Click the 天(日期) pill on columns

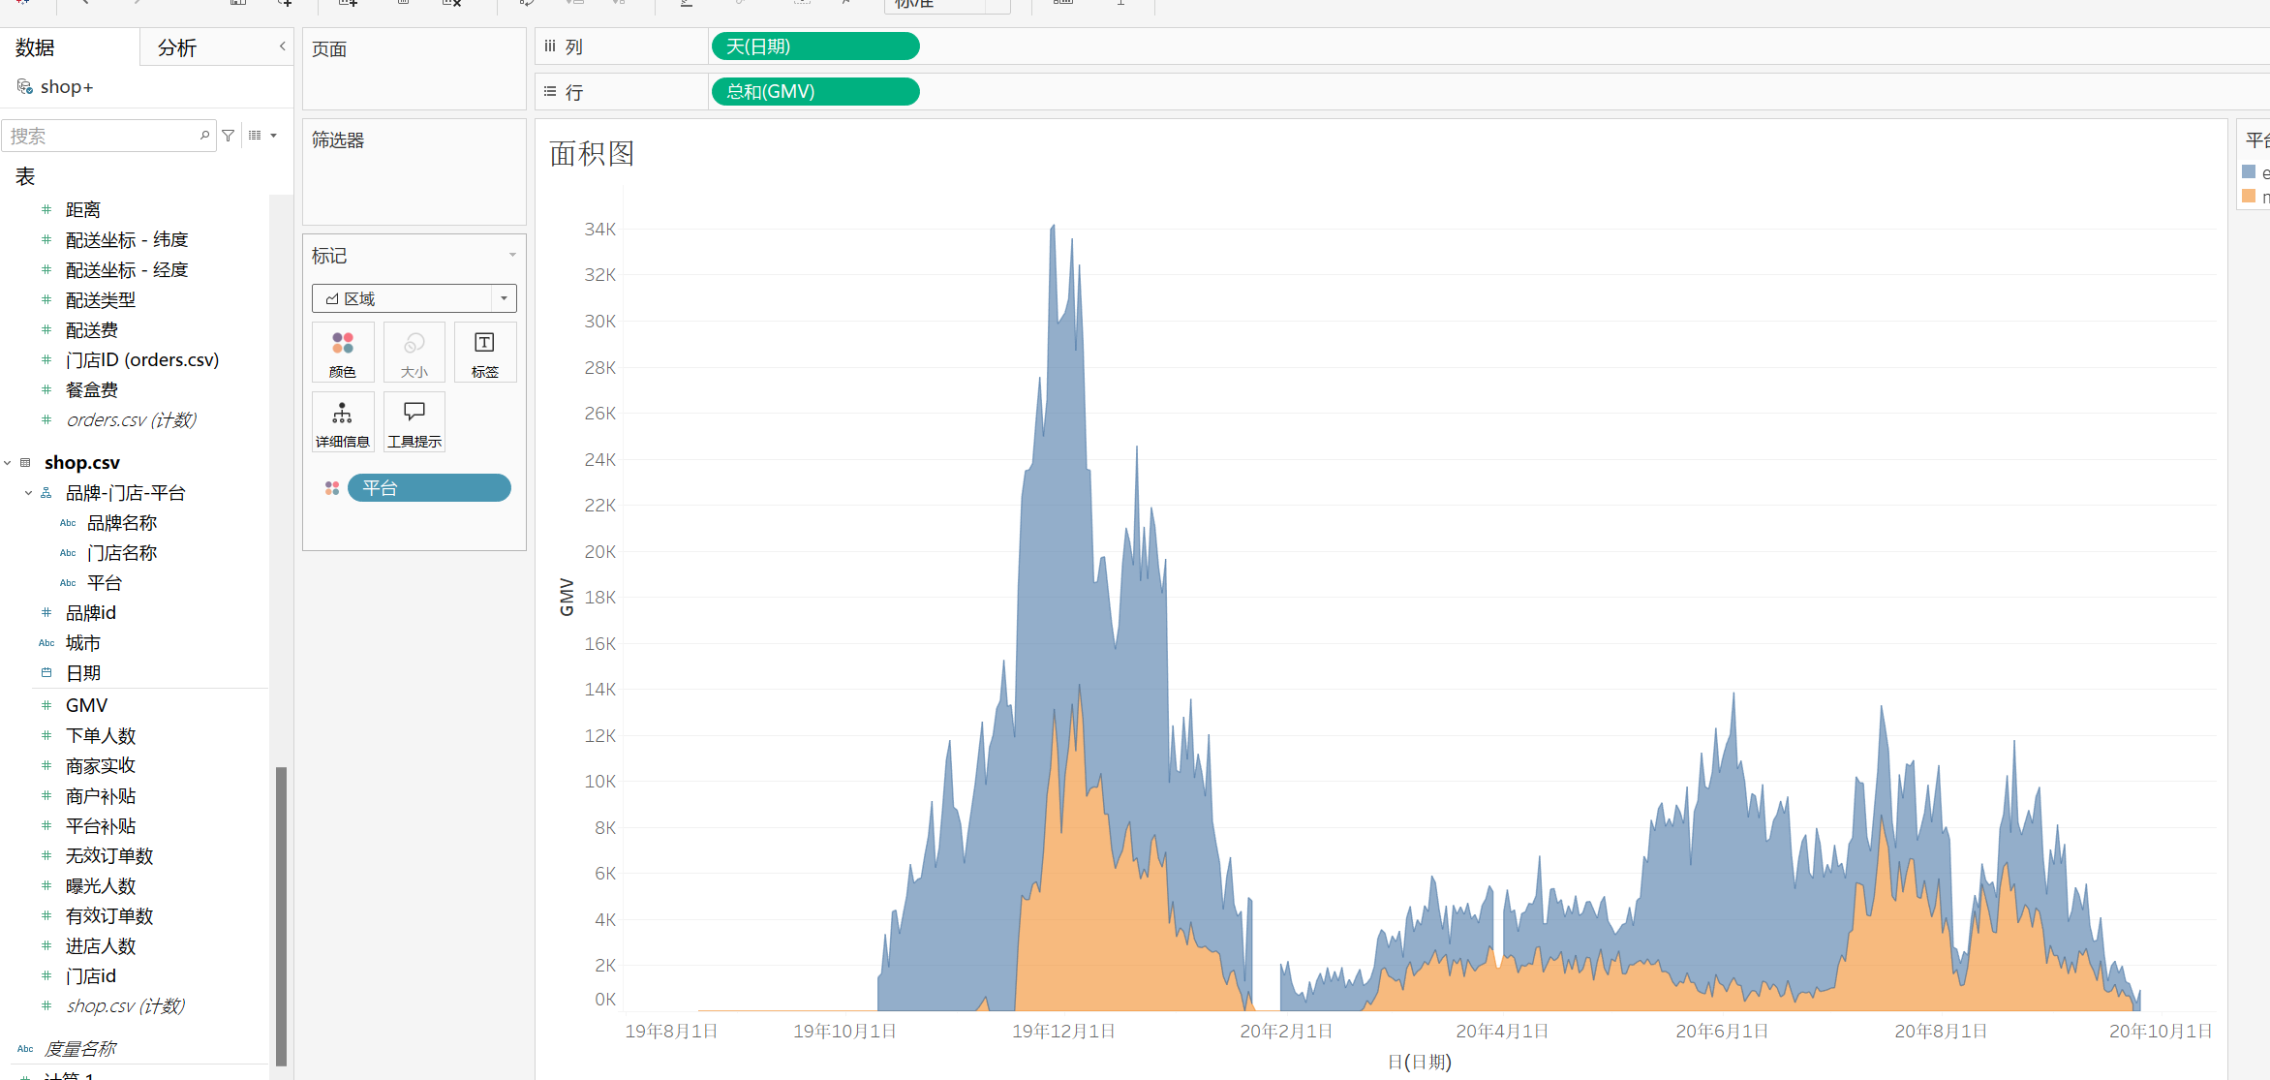814,46
